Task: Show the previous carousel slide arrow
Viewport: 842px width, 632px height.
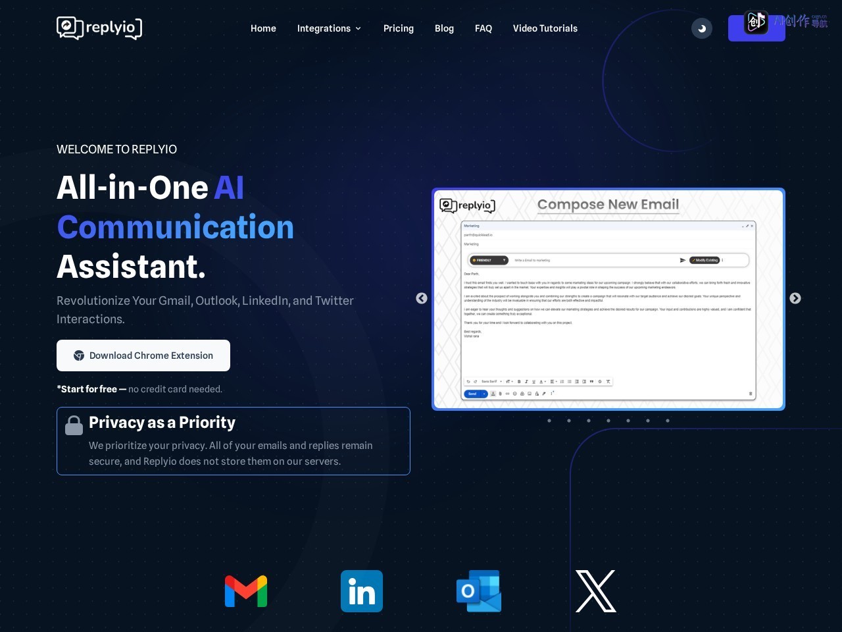Action: (x=422, y=298)
